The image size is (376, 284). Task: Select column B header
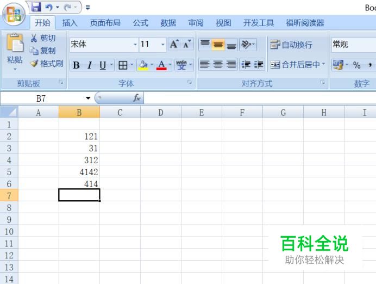(79, 113)
